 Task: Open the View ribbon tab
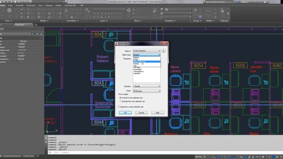tap(40, 5)
